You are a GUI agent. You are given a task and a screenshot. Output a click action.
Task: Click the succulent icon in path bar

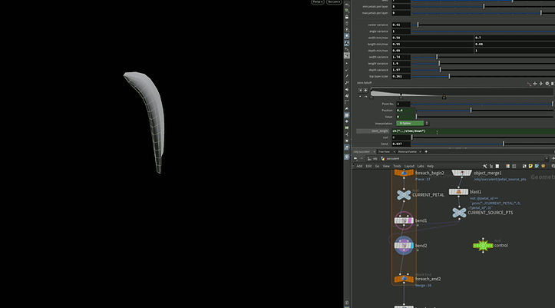(x=383, y=158)
